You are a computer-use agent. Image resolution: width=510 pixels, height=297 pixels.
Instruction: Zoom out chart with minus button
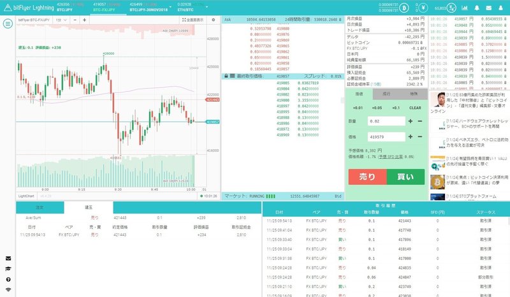click(x=75, y=20)
